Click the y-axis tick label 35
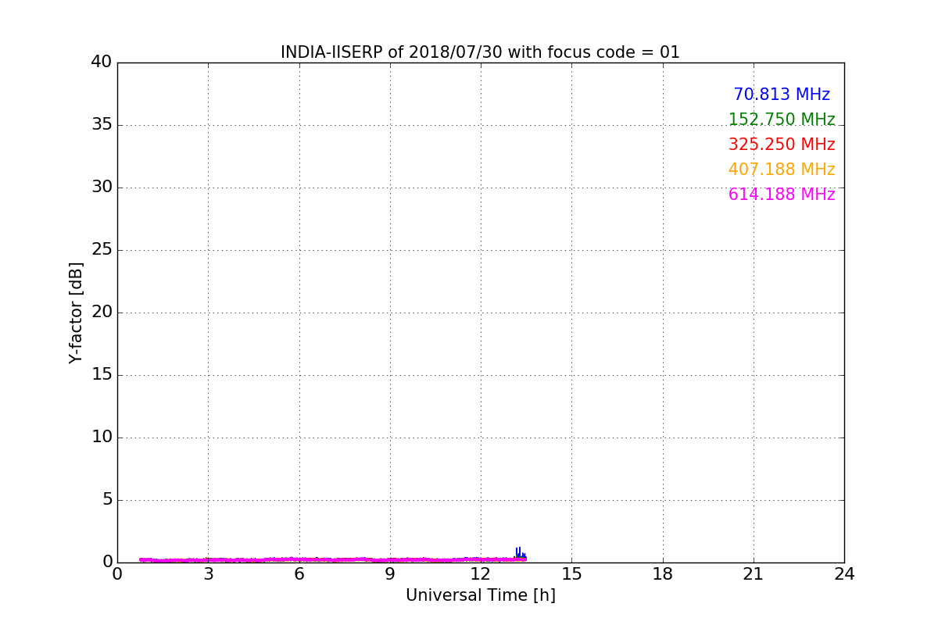The height and width of the screenshot is (625, 938). tap(102, 125)
